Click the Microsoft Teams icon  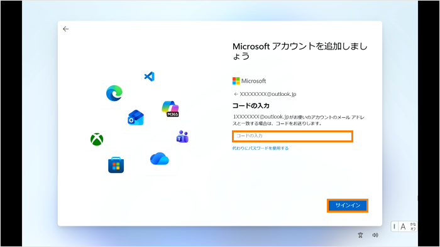point(182,137)
